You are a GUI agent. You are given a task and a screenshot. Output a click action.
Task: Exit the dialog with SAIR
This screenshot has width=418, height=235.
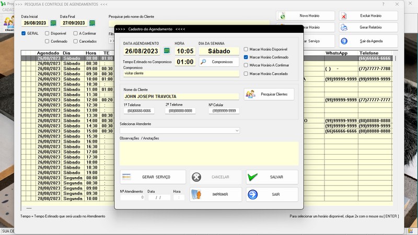(272, 194)
